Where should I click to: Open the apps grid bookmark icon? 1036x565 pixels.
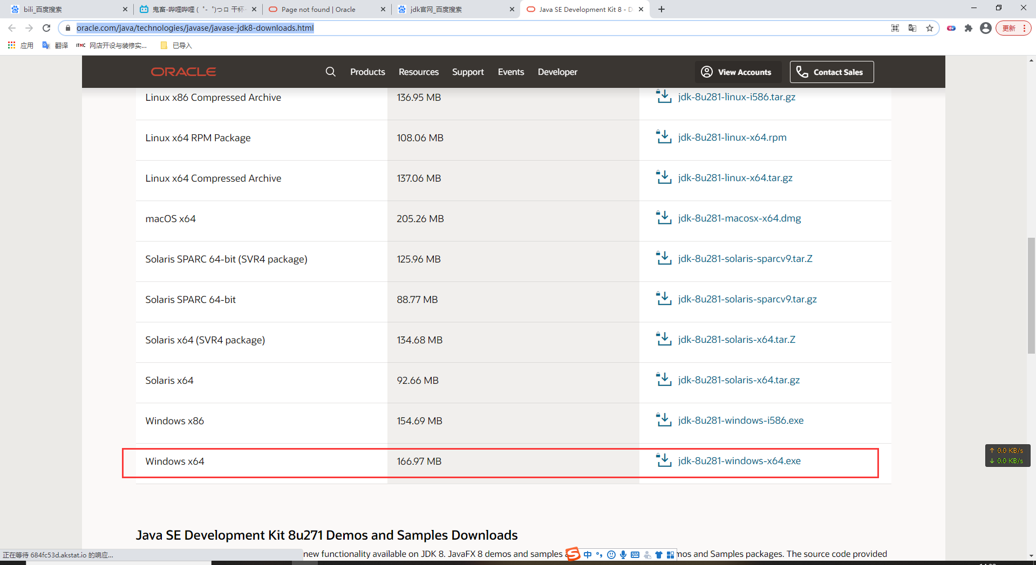click(x=11, y=45)
